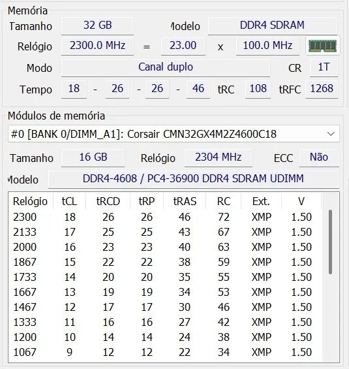
Task: Select the 1067 clock row
Action: [x=165, y=352]
